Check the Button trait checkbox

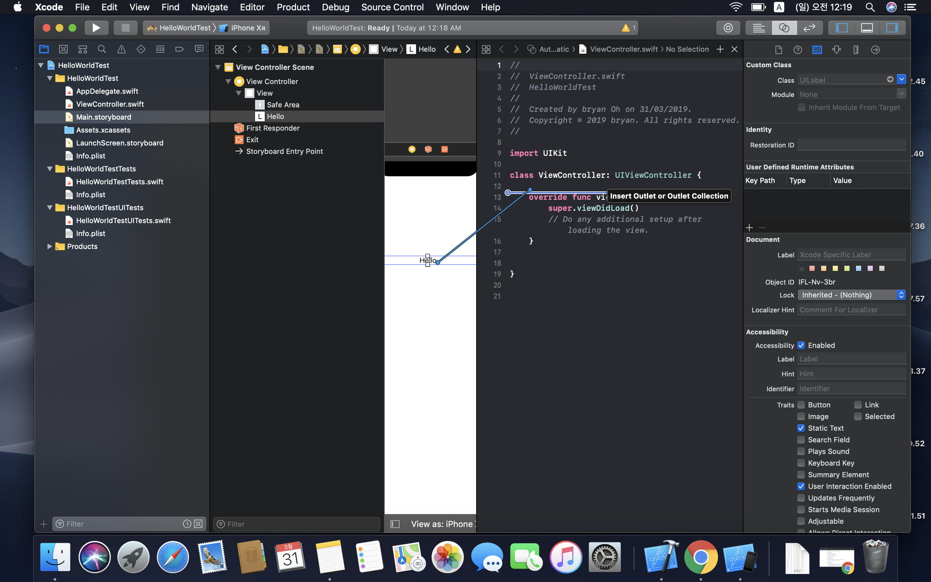(801, 405)
